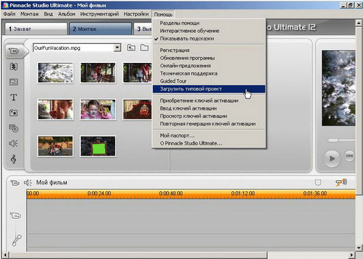Play the preview in the player

tap(332, 158)
